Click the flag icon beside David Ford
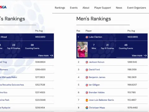Image resolution: width=149 pixels, height=112 pixels. (87, 70)
